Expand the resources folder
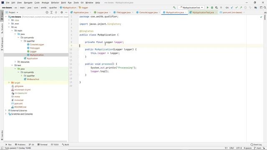The height and width of the screenshot is (150, 267). tap(15, 62)
